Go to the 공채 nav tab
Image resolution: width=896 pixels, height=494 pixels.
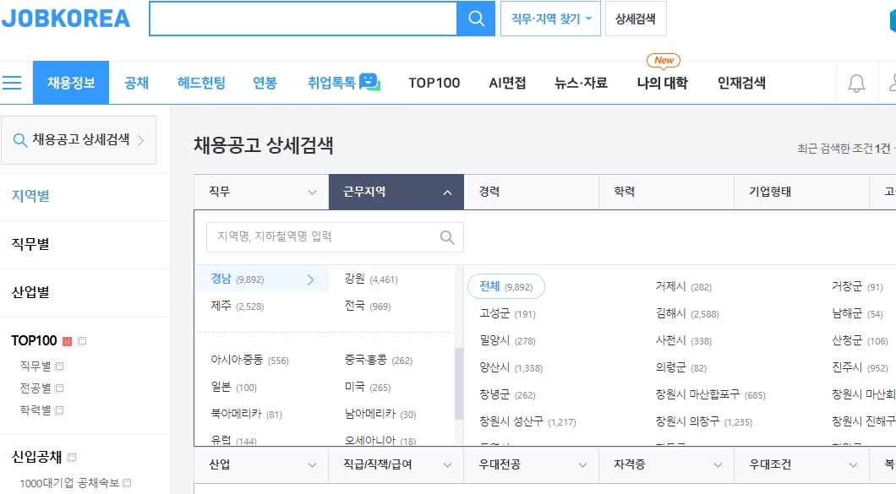click(x=137, y=84)
